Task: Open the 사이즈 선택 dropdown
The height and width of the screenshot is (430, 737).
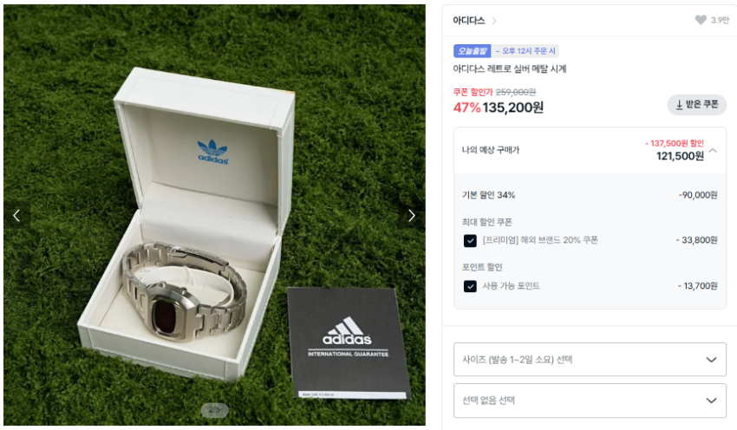Action: tap(590, 359)
